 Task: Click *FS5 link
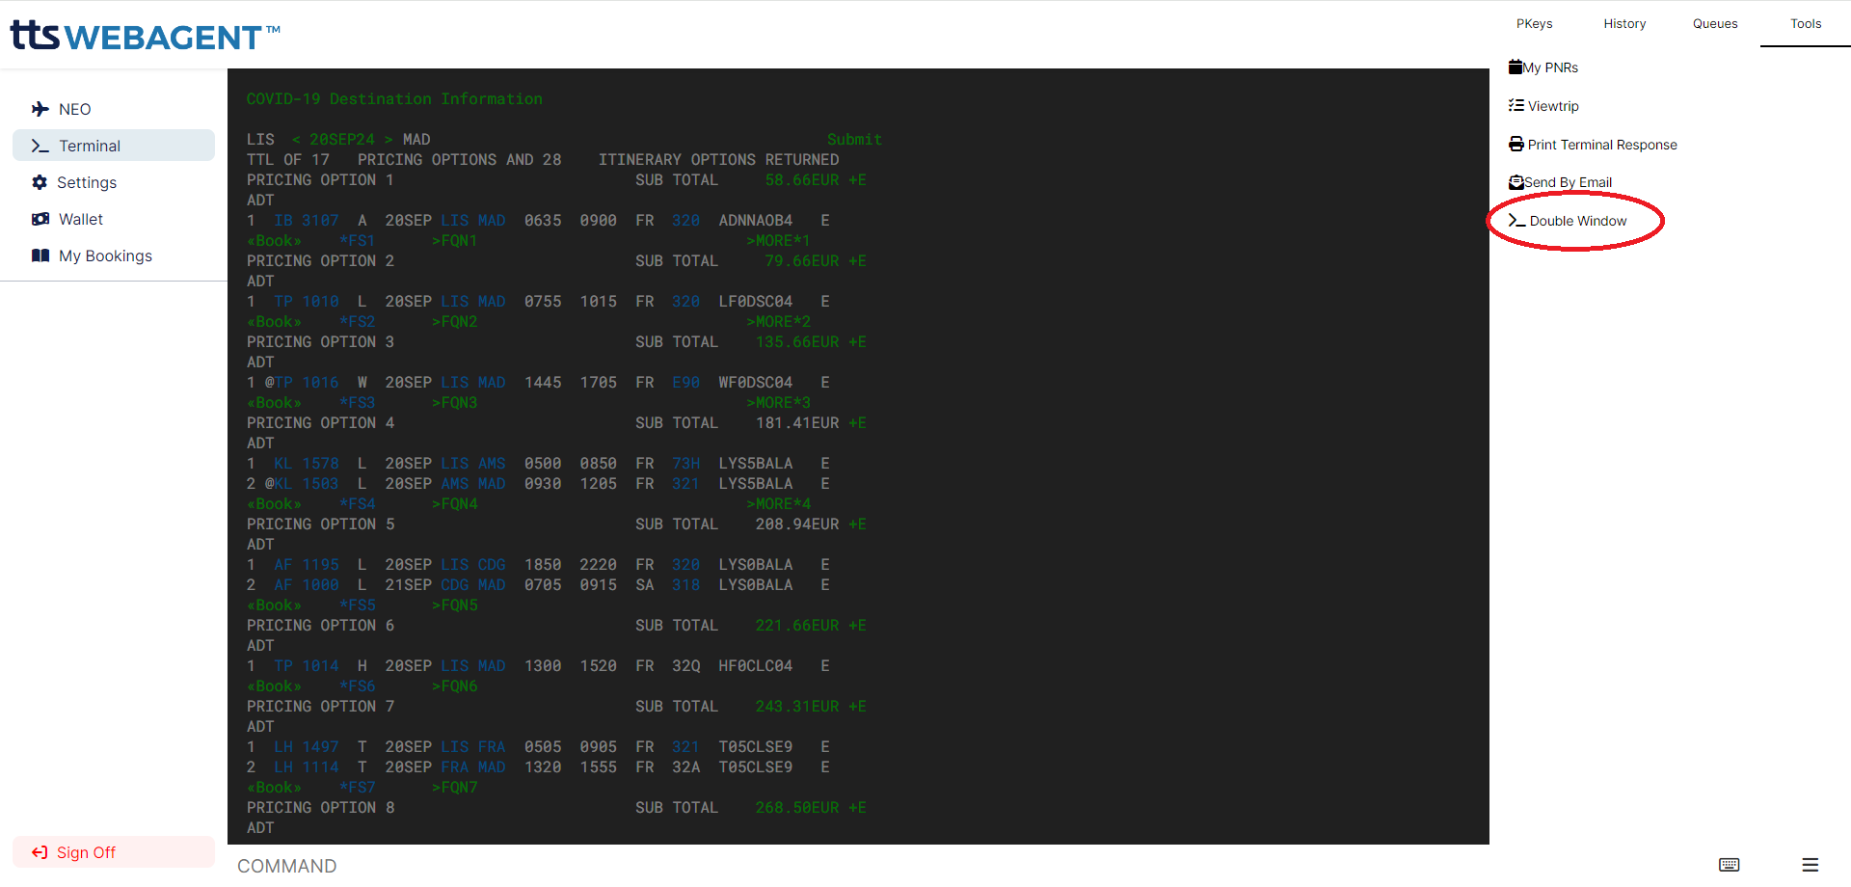click(x=357, y=605)
